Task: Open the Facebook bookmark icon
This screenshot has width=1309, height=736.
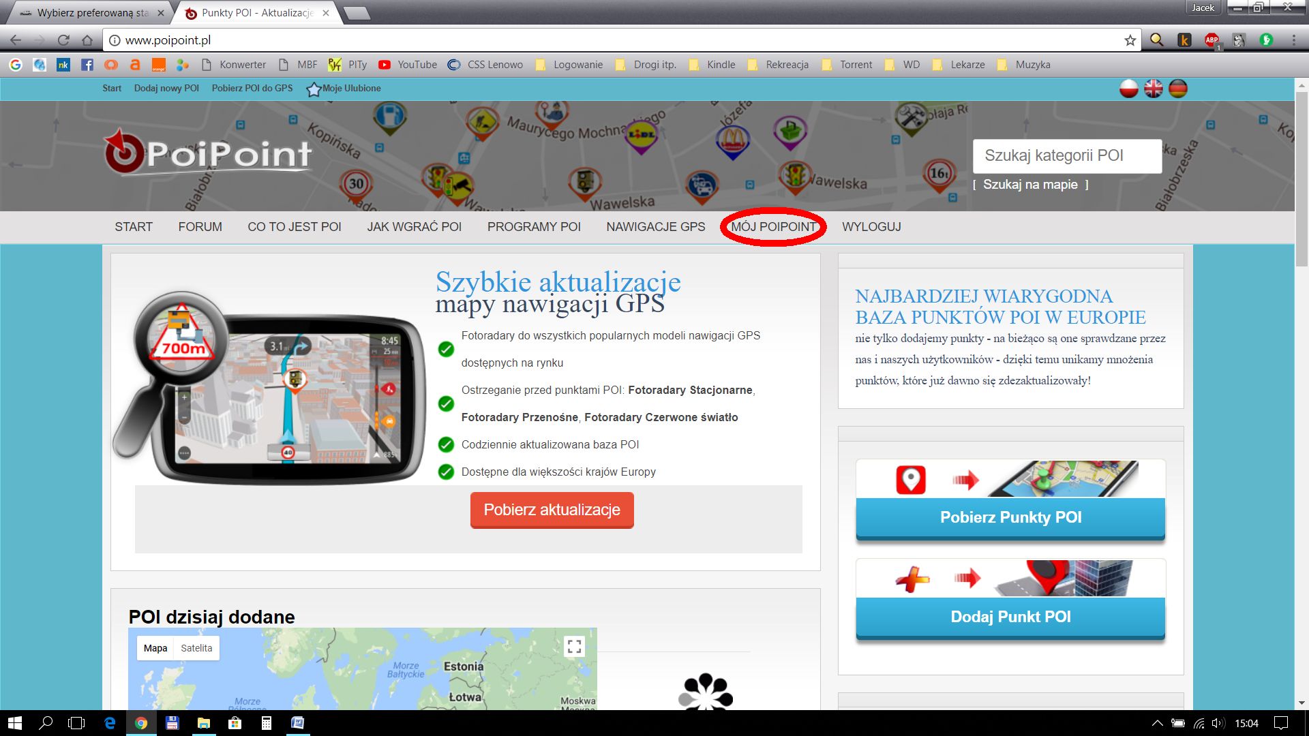Action: tap(87, 65)
